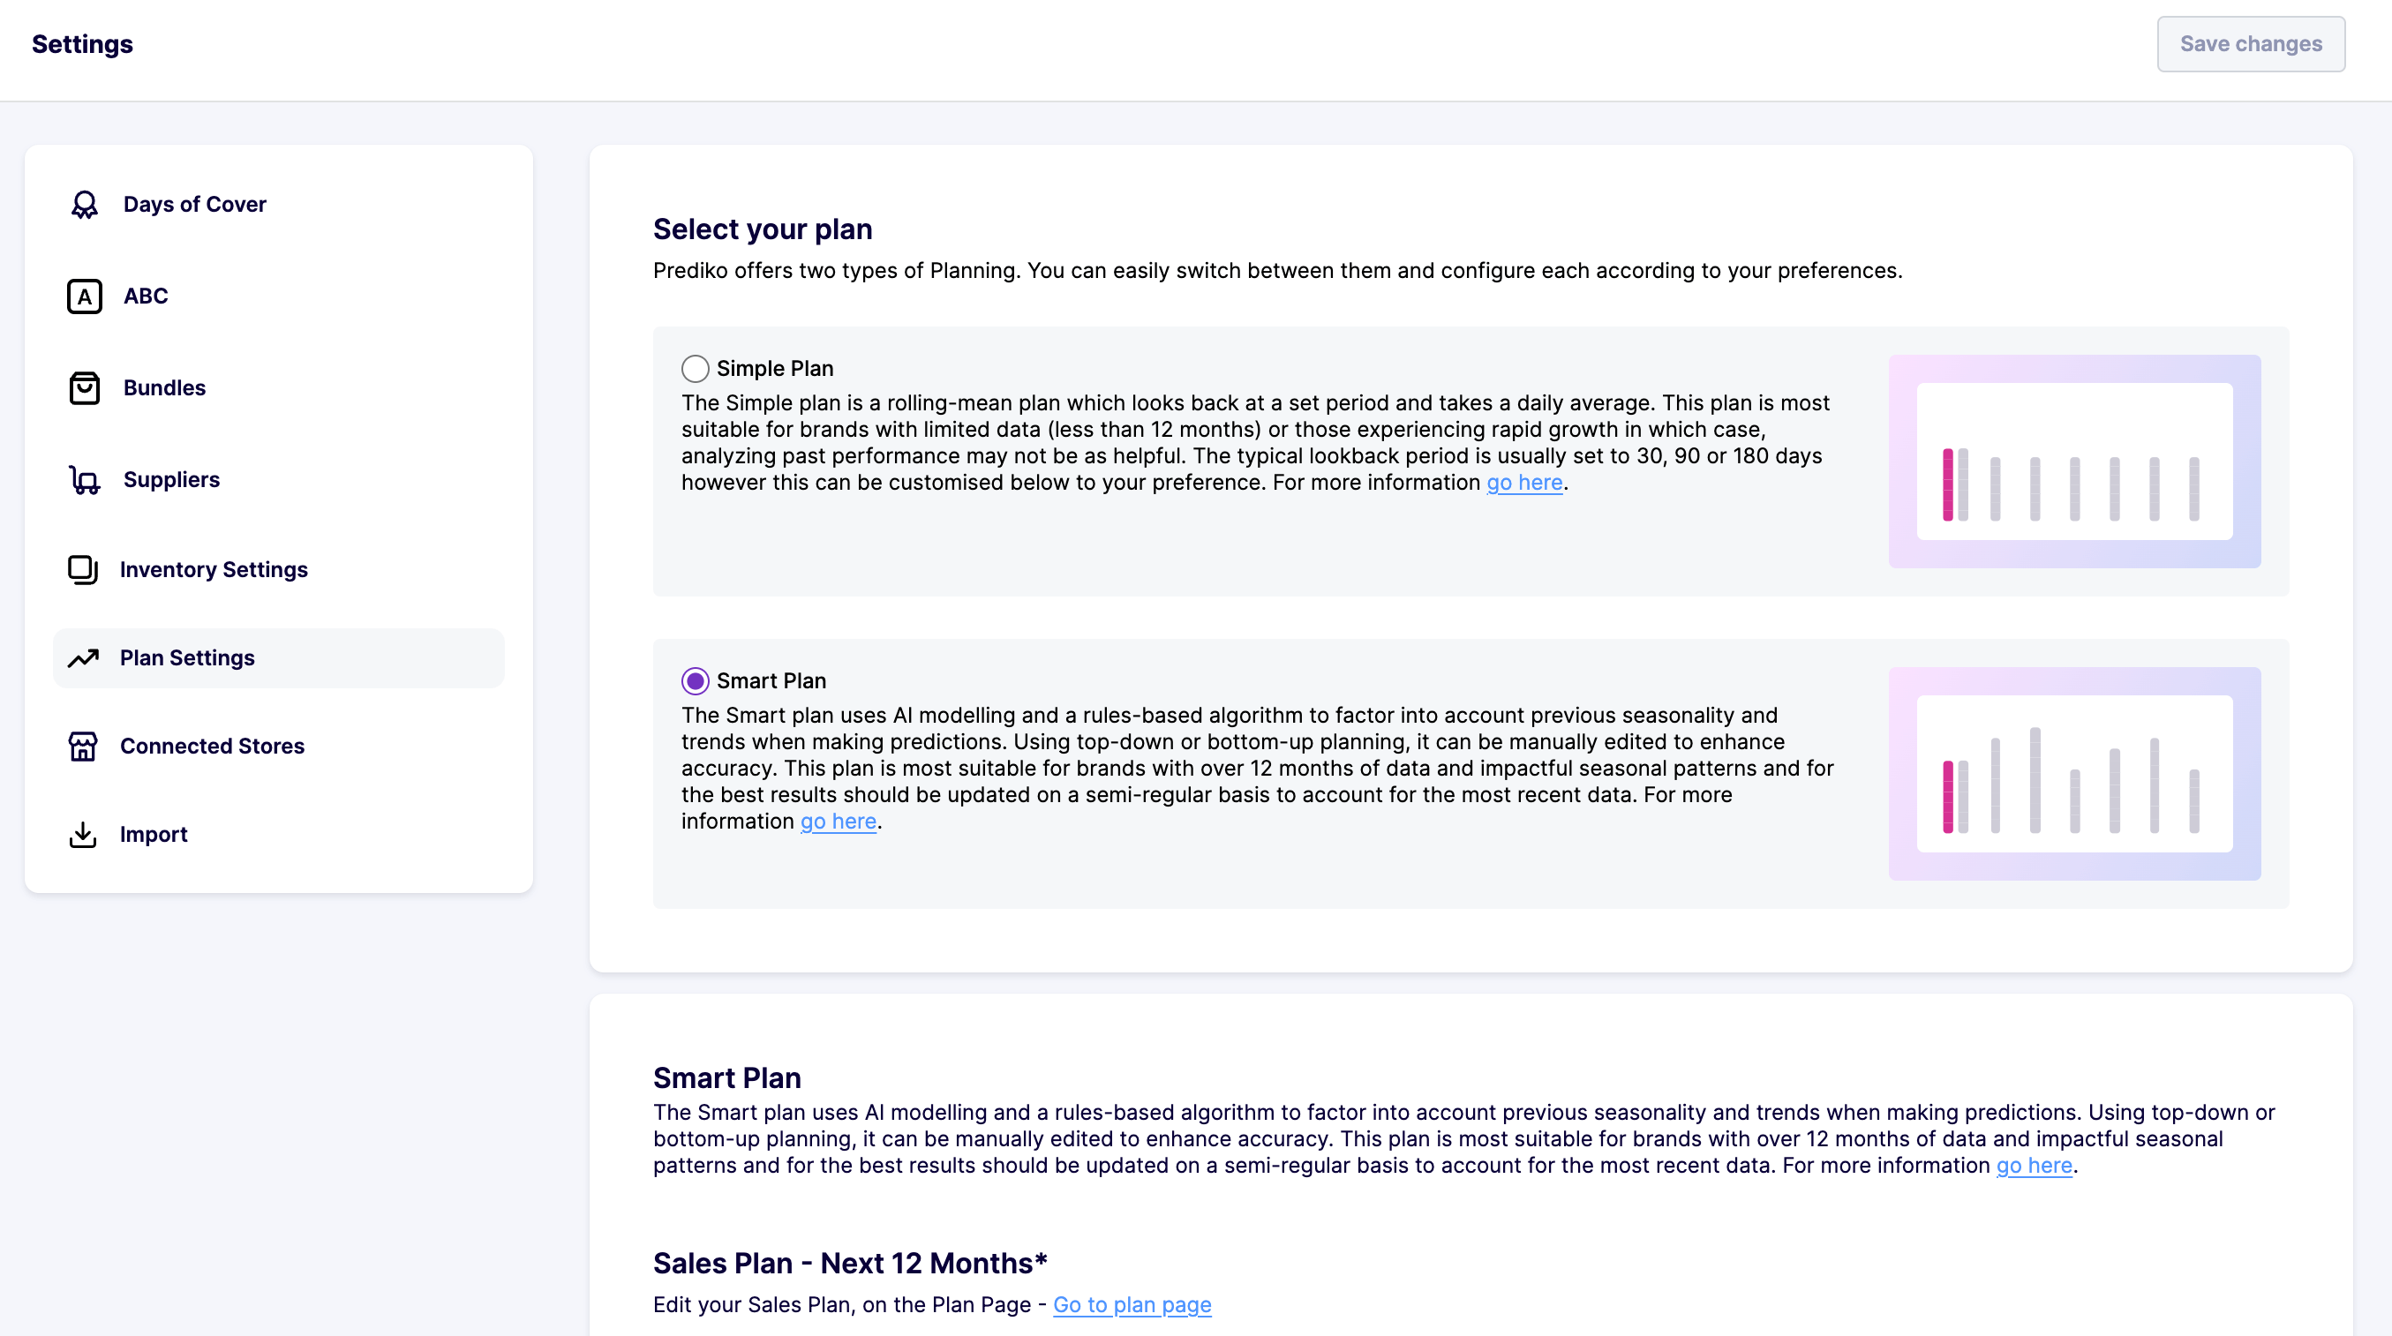
Task: Select the Simple Plan radio button
Action: point(696,369)
